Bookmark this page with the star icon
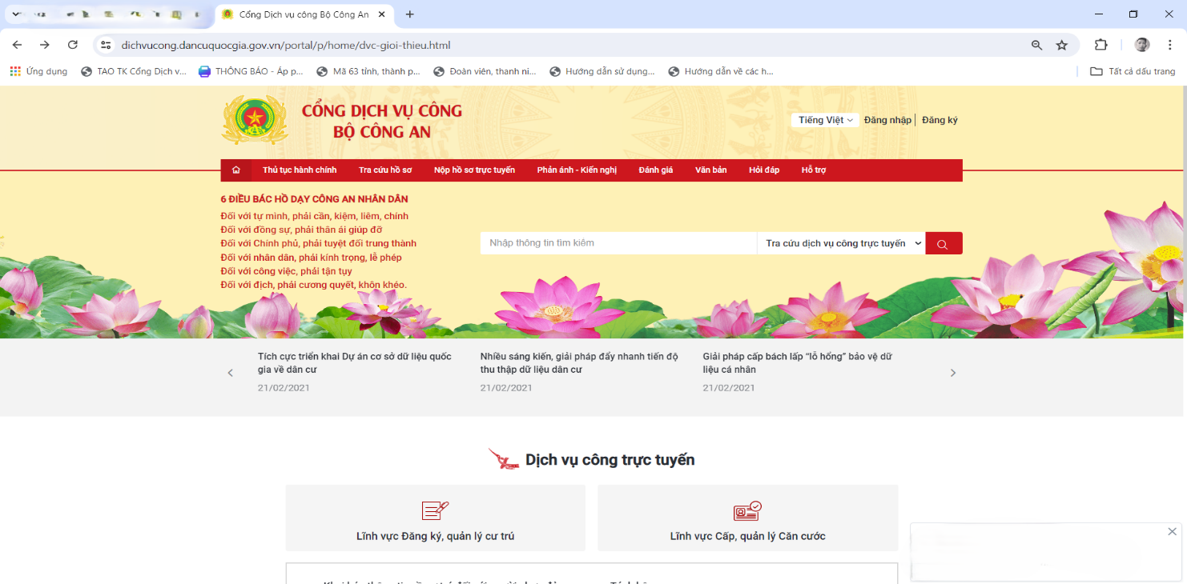This screenshot has width=1187, height=584. (x=1062, y=45)
